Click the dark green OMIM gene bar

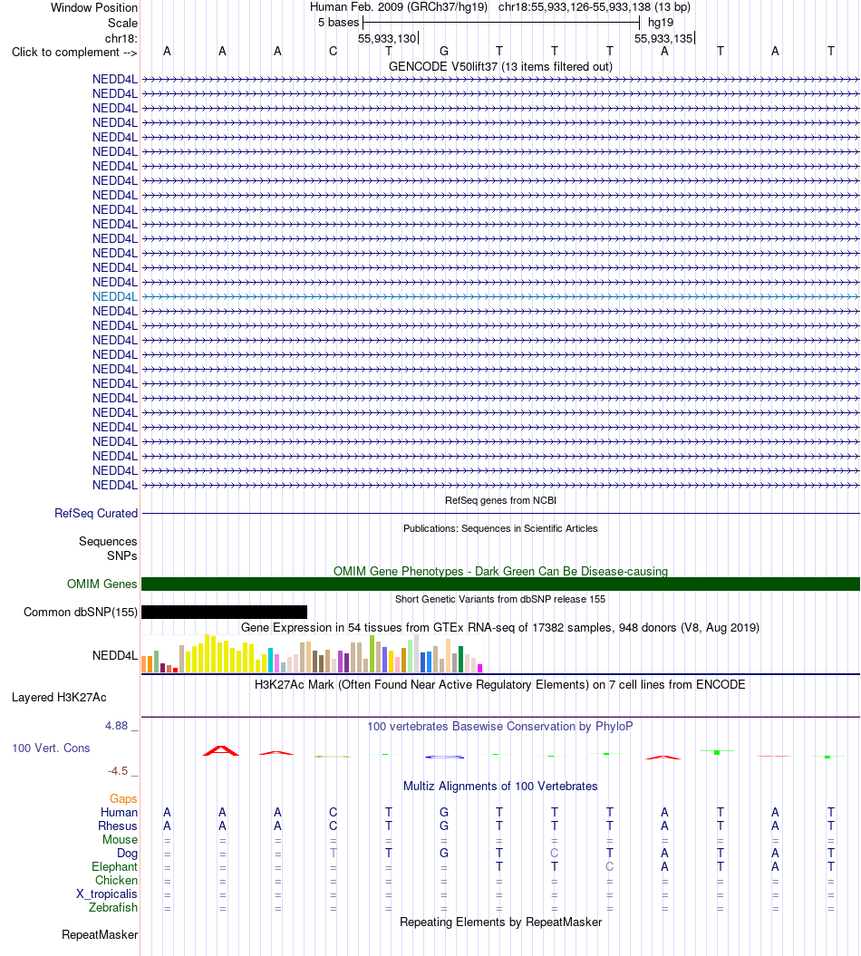(x=500, y=584)
